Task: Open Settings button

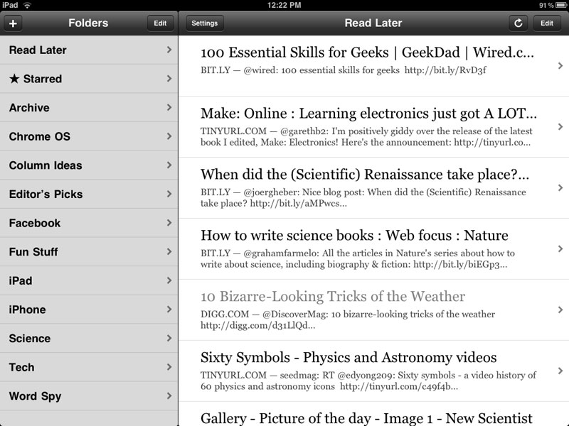Action: 205,23
